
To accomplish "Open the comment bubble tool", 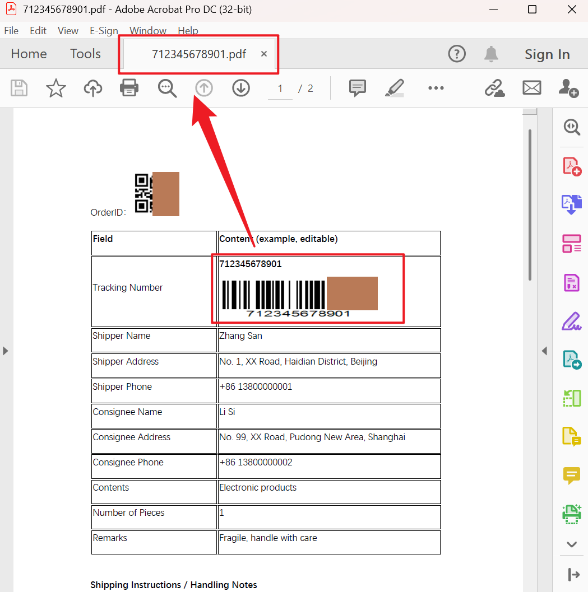I will click(357, 88).
